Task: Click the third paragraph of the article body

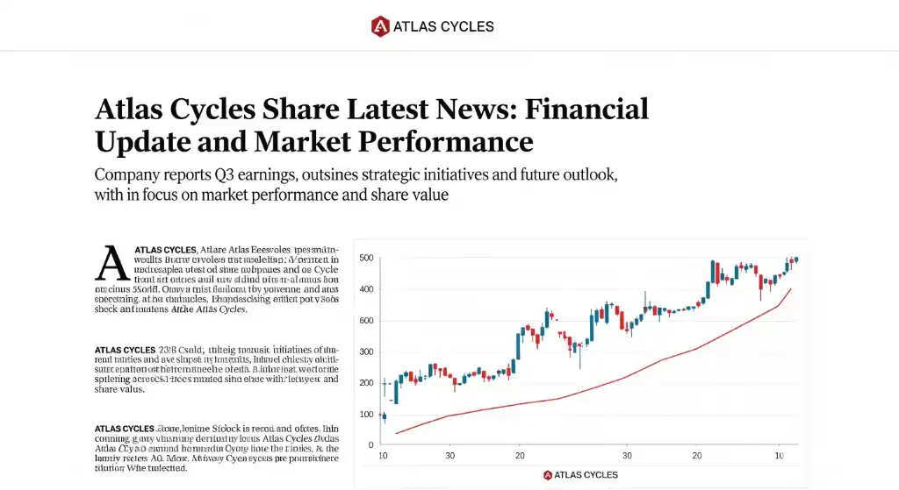Action: pos(216,448)
